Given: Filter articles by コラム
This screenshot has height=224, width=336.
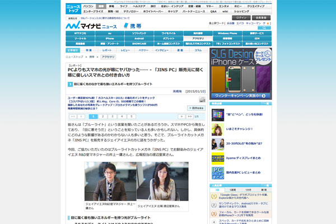Looking at the screenshot, I should click(x=198, y=50).
